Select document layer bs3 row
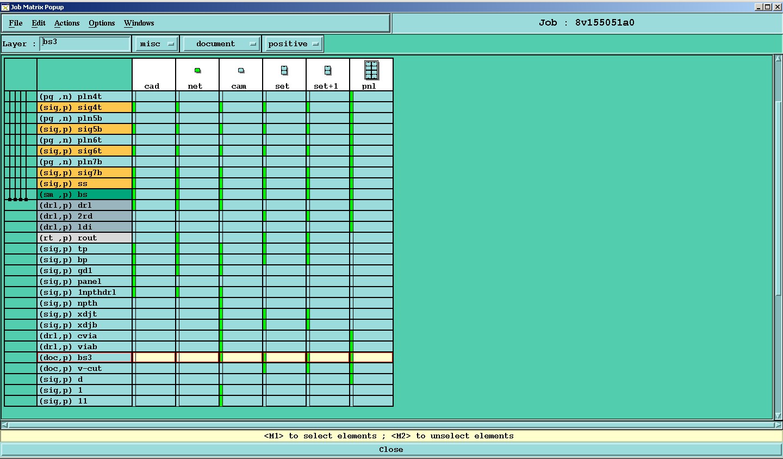The height and width of the screenshot is (459, 783). pyautogui.click(x=84, y=357)
